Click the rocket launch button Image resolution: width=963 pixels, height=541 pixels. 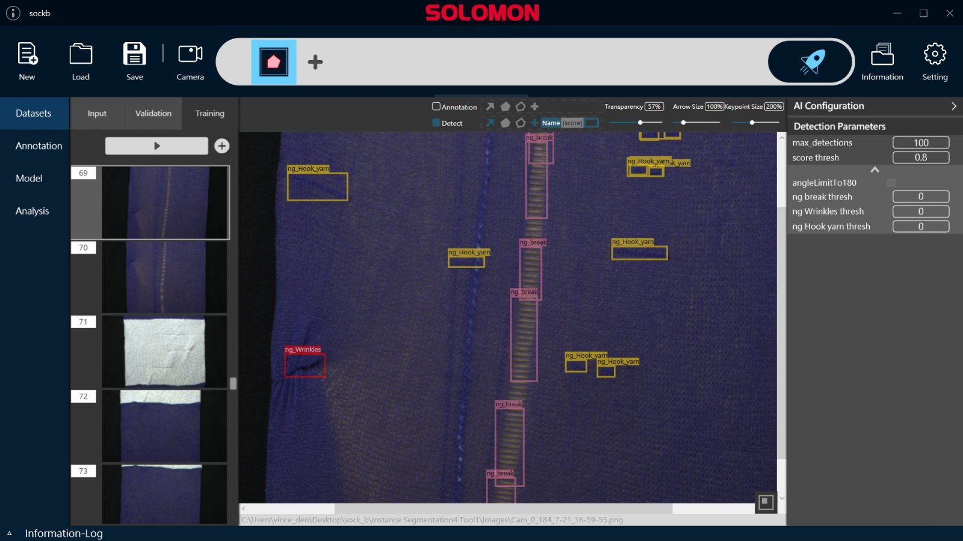pyautogui.click(x=811, y=62)
